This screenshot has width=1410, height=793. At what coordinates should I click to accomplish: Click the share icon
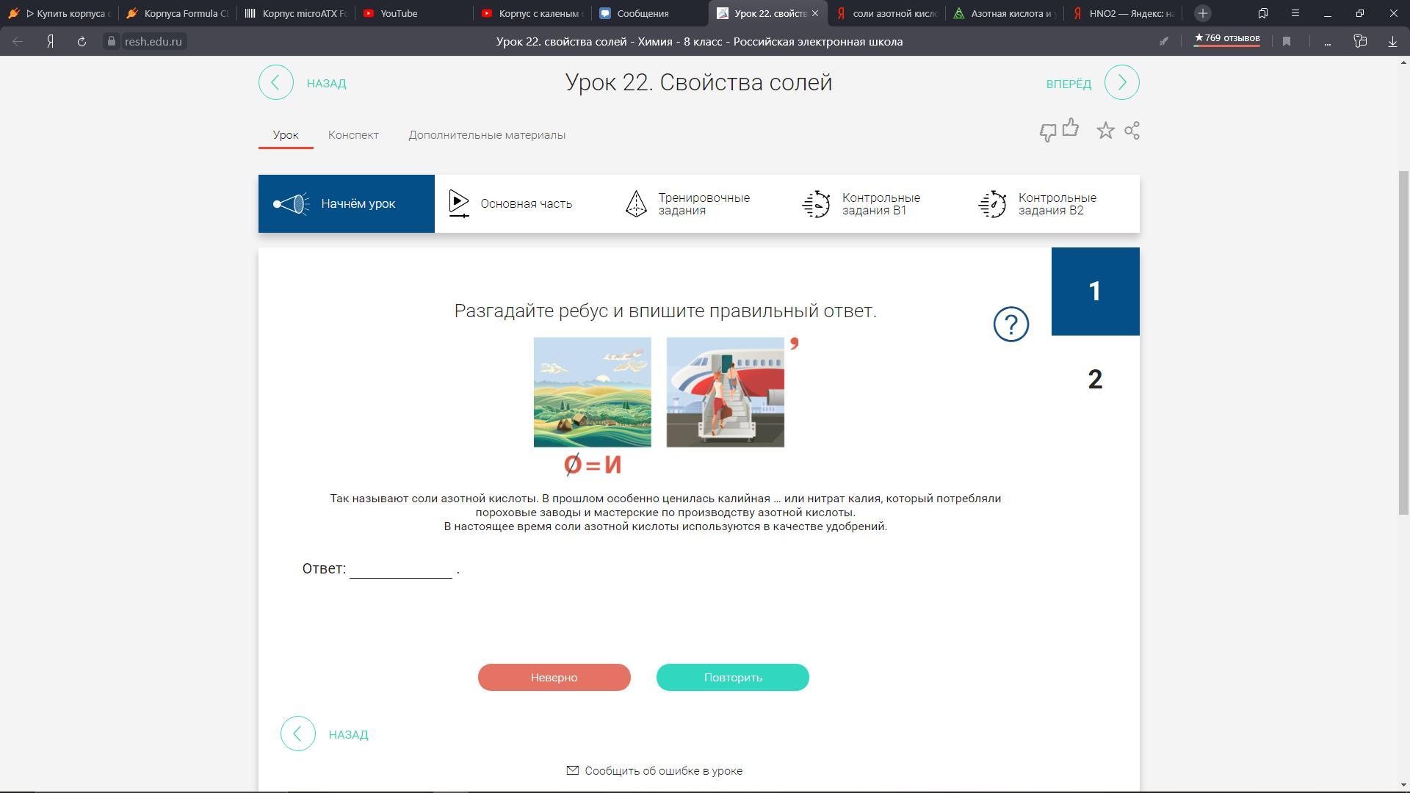[1132, 131]
